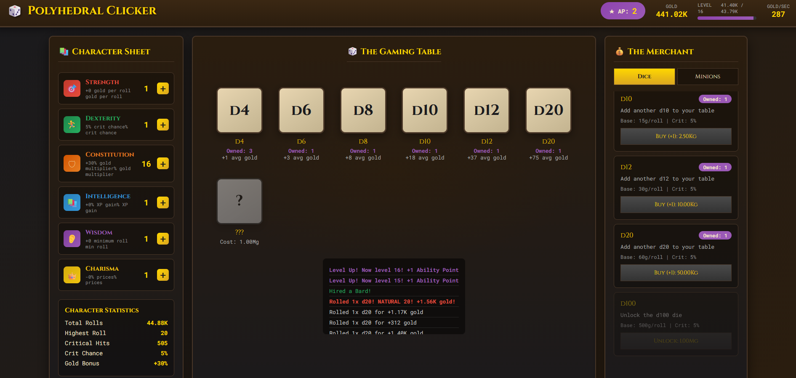Click the 'Cost: 1.00Mg' label

(x=240, y=242)
